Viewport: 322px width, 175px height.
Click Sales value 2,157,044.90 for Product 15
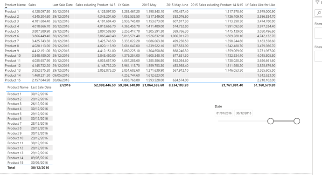[41, 80]
